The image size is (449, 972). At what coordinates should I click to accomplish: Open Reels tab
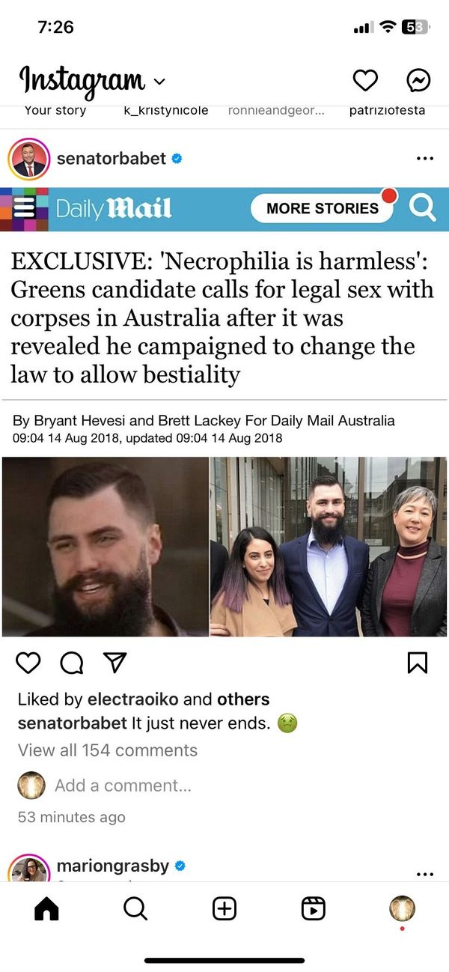(313, 908)
